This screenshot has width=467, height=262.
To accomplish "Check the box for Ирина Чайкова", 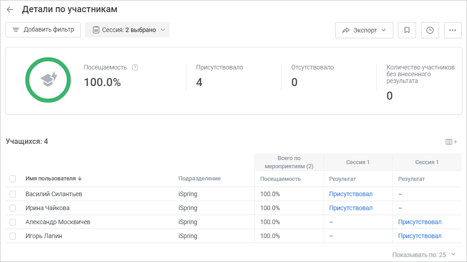I will click(13, 208).
